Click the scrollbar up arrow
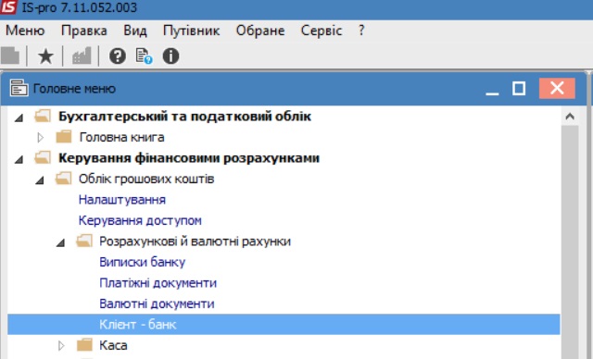 click(570, 117)
